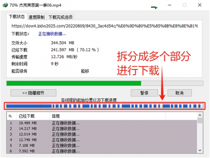
Task: Click the << 隐藏细节 button
Action: (33, 93)
